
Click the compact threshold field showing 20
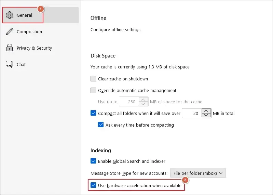pyautogui.click(x=192, y=113)
